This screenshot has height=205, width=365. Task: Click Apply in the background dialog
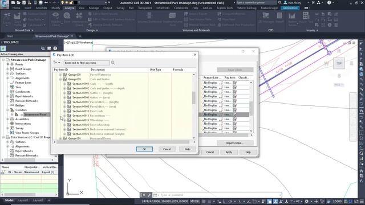point(229,152)
